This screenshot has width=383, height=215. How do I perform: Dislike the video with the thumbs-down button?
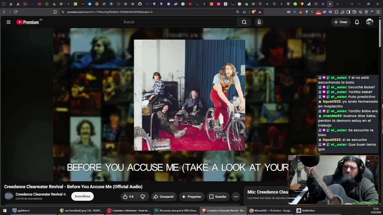143,197
